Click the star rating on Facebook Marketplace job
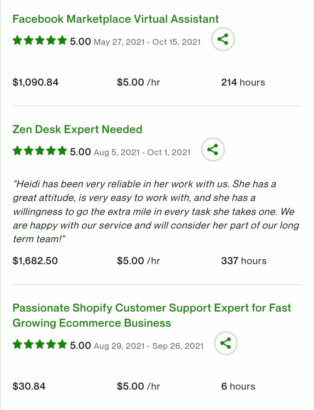The height and width of the screenshot is (410, 314). tap(40, 41)
